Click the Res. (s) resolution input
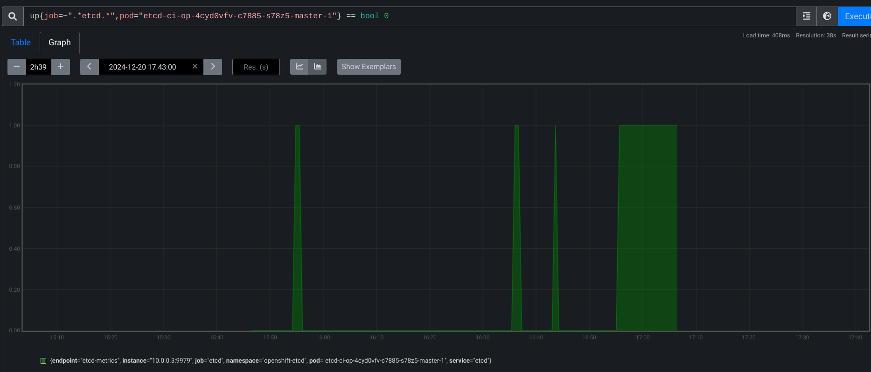The image size is (871, 372). tap(256, 67)
